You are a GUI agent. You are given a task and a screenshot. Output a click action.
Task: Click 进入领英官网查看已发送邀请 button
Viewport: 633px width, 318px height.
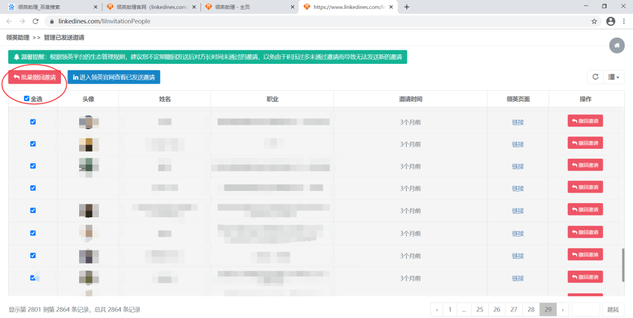[x=114, y=77]
